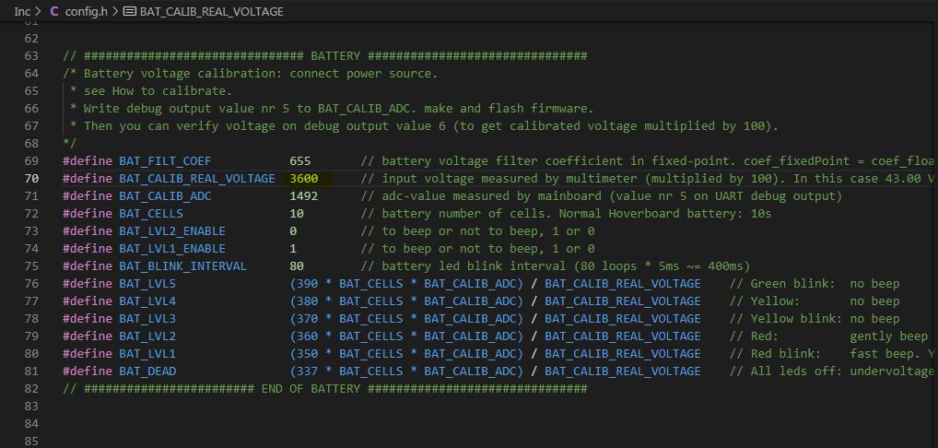
Task: Open the Inc folder breadcrumb
Action: [x=21, y=12]
